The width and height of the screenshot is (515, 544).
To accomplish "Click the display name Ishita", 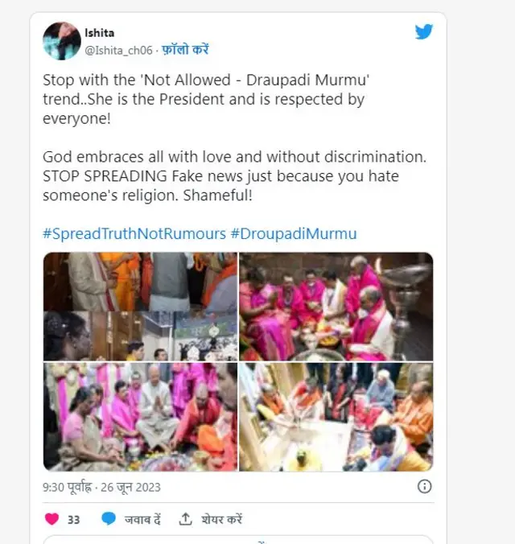I will tap(99, 33).
